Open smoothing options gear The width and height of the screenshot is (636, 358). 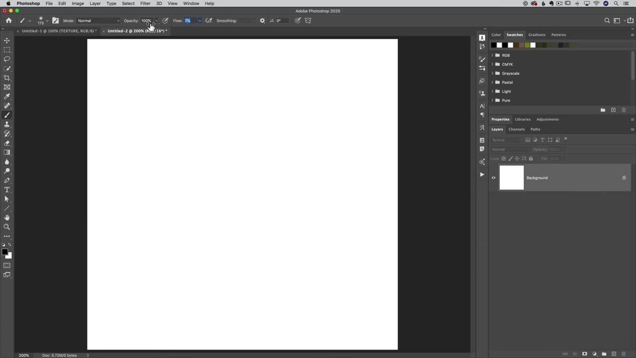click(x=262, y=21)
